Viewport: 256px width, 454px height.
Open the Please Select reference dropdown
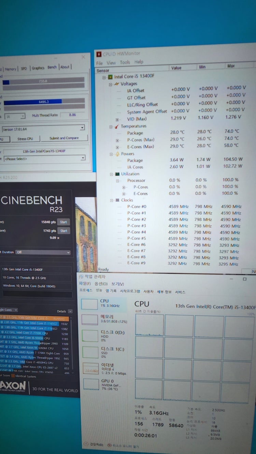tap(44, 158)
